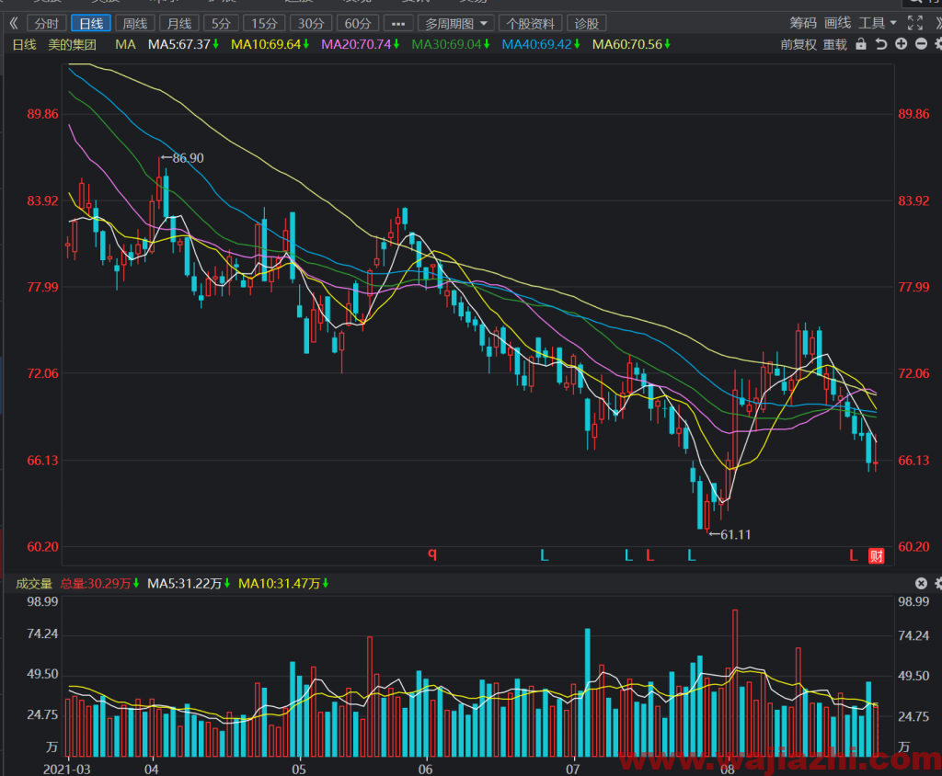Collapse left panel with double chevron
The height and width of the screenshot is (776, 942).
[x=14, y=23]
